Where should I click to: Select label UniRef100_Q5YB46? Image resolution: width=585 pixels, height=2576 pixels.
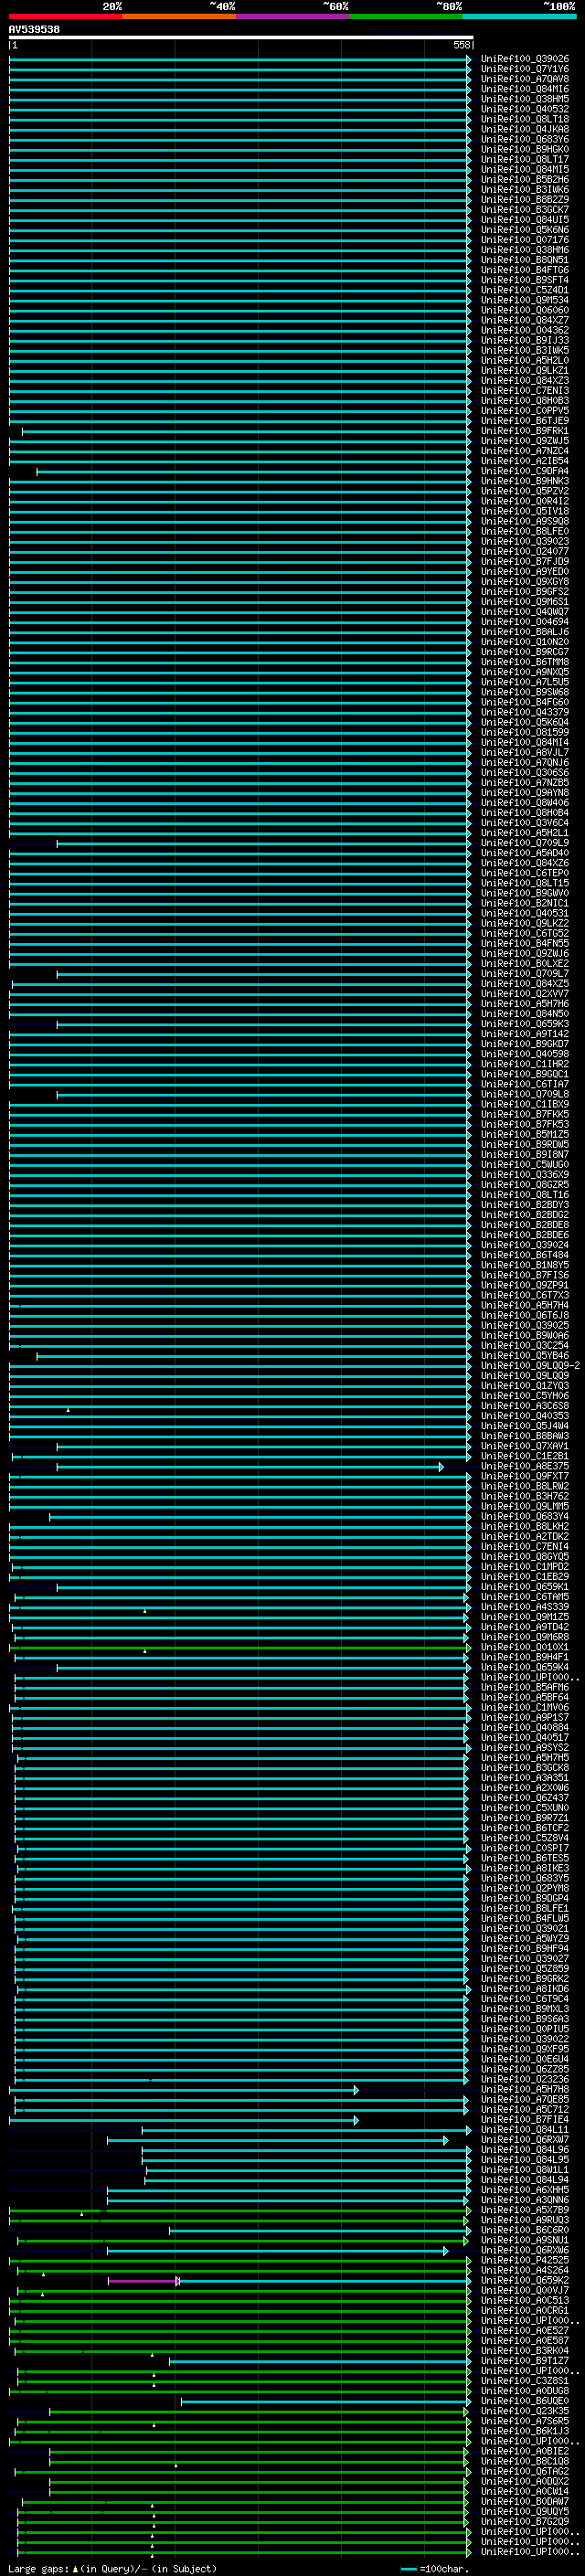tap(525, 1356)
